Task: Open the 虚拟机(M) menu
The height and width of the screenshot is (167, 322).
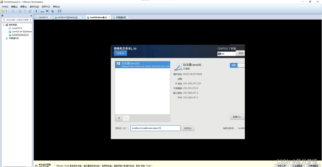Action: [x=34, y=7]
